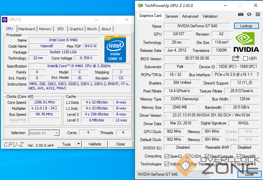The width and height of the screenshot is (263, 180).
Task: Click the BIOS export share icon
Action: [x=236, y=58]
